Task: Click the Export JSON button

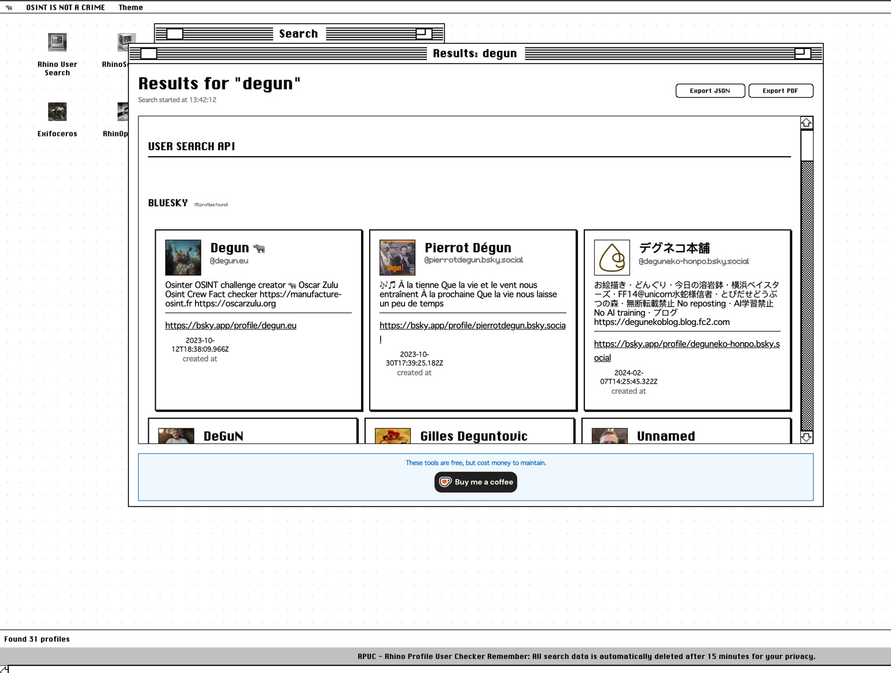Action: 710,91
